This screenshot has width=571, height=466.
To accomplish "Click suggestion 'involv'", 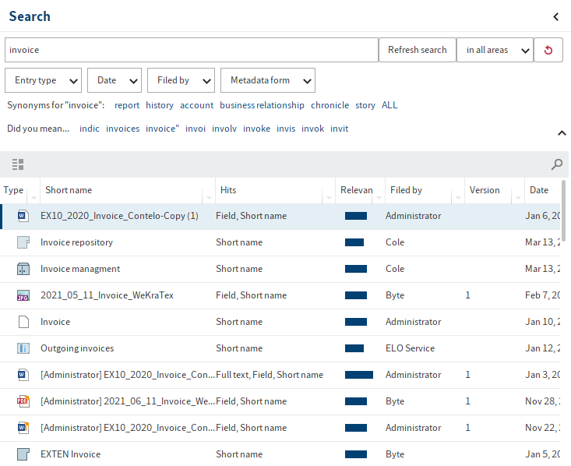I will [224, 129].
